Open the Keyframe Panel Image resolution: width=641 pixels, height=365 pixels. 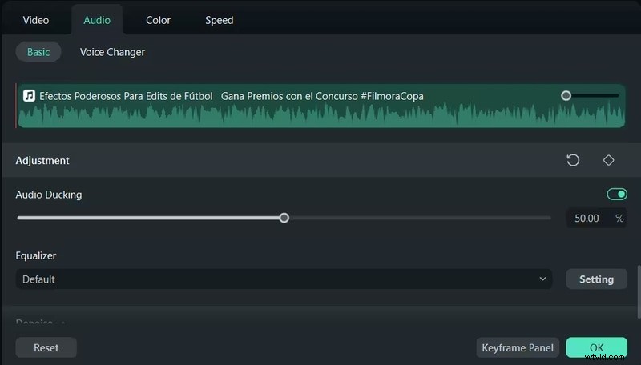tap(518, 347)
